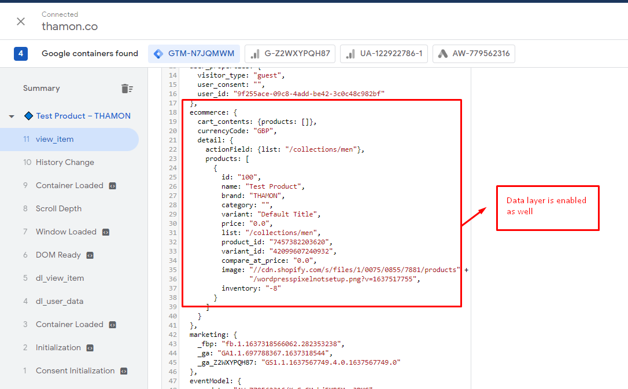The width and height of the screenshot is (628, 389).
Task: Click the code icon beside Consent Initialization
Action: pos(124,371)
